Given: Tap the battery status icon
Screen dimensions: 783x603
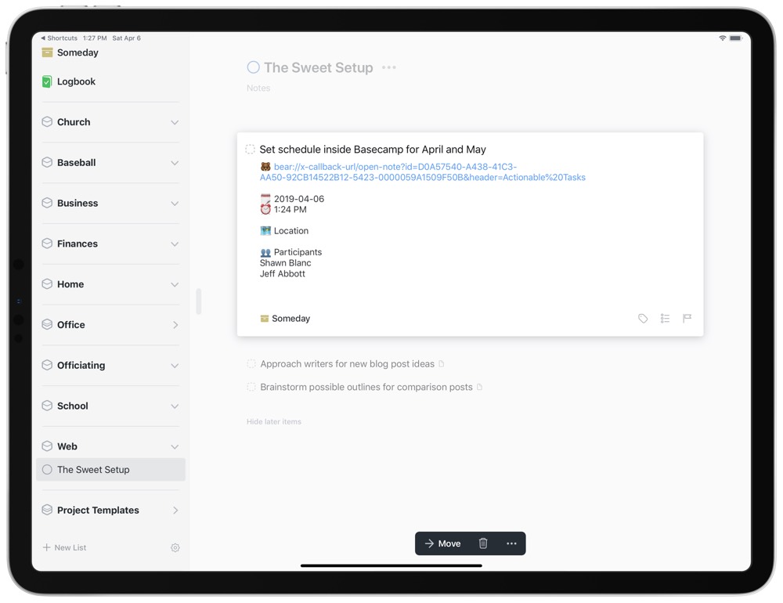Looking at the screenshot, I should click(736, 38).
